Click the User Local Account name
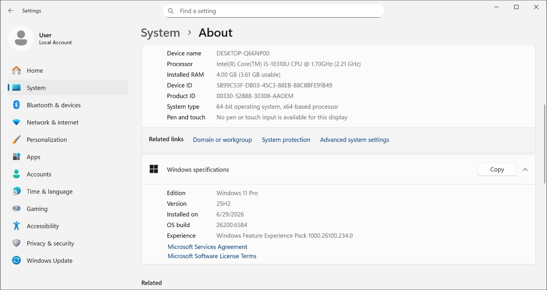 tap(55, 38)
